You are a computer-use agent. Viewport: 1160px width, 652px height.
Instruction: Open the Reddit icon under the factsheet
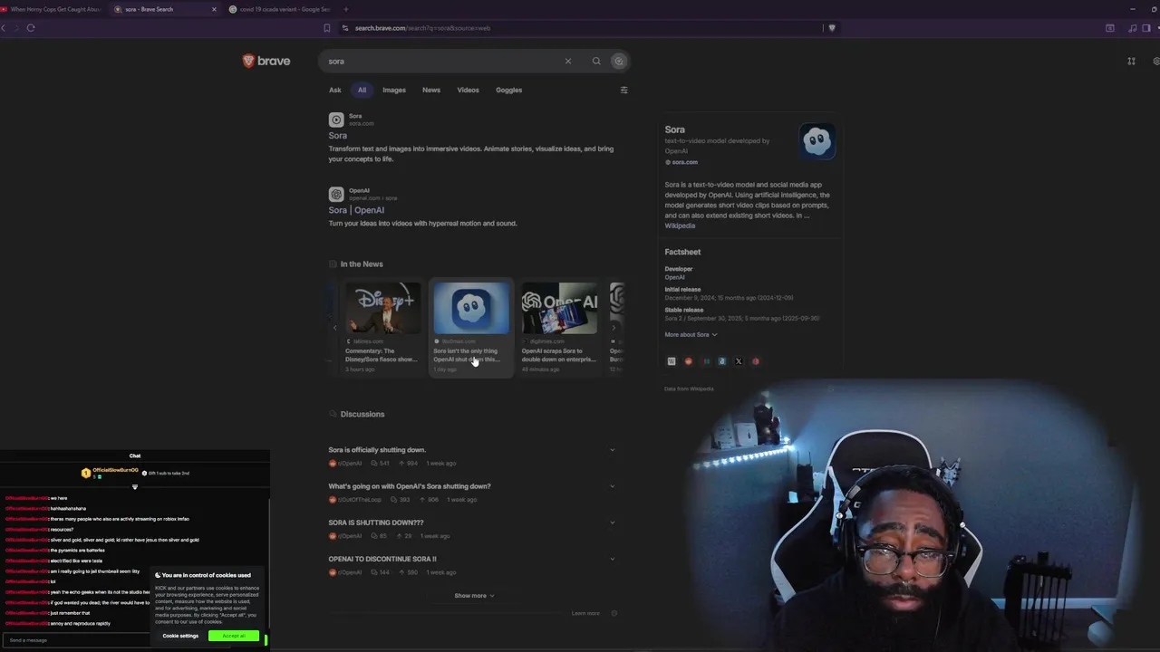688,361
